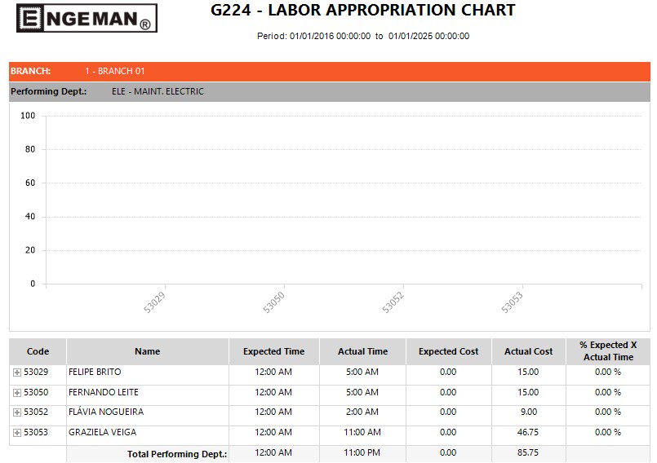Expand row 53052 with plus icon

click(17, 412)
